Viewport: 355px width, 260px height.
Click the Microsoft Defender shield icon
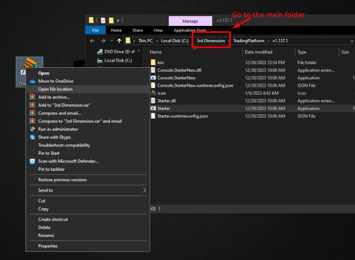point(33,161)
